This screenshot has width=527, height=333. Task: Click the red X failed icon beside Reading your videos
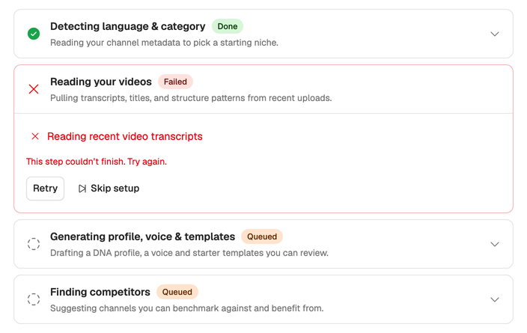click(x=34, y=89)
